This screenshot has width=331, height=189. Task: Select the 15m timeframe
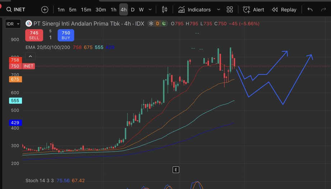[86, 10]
